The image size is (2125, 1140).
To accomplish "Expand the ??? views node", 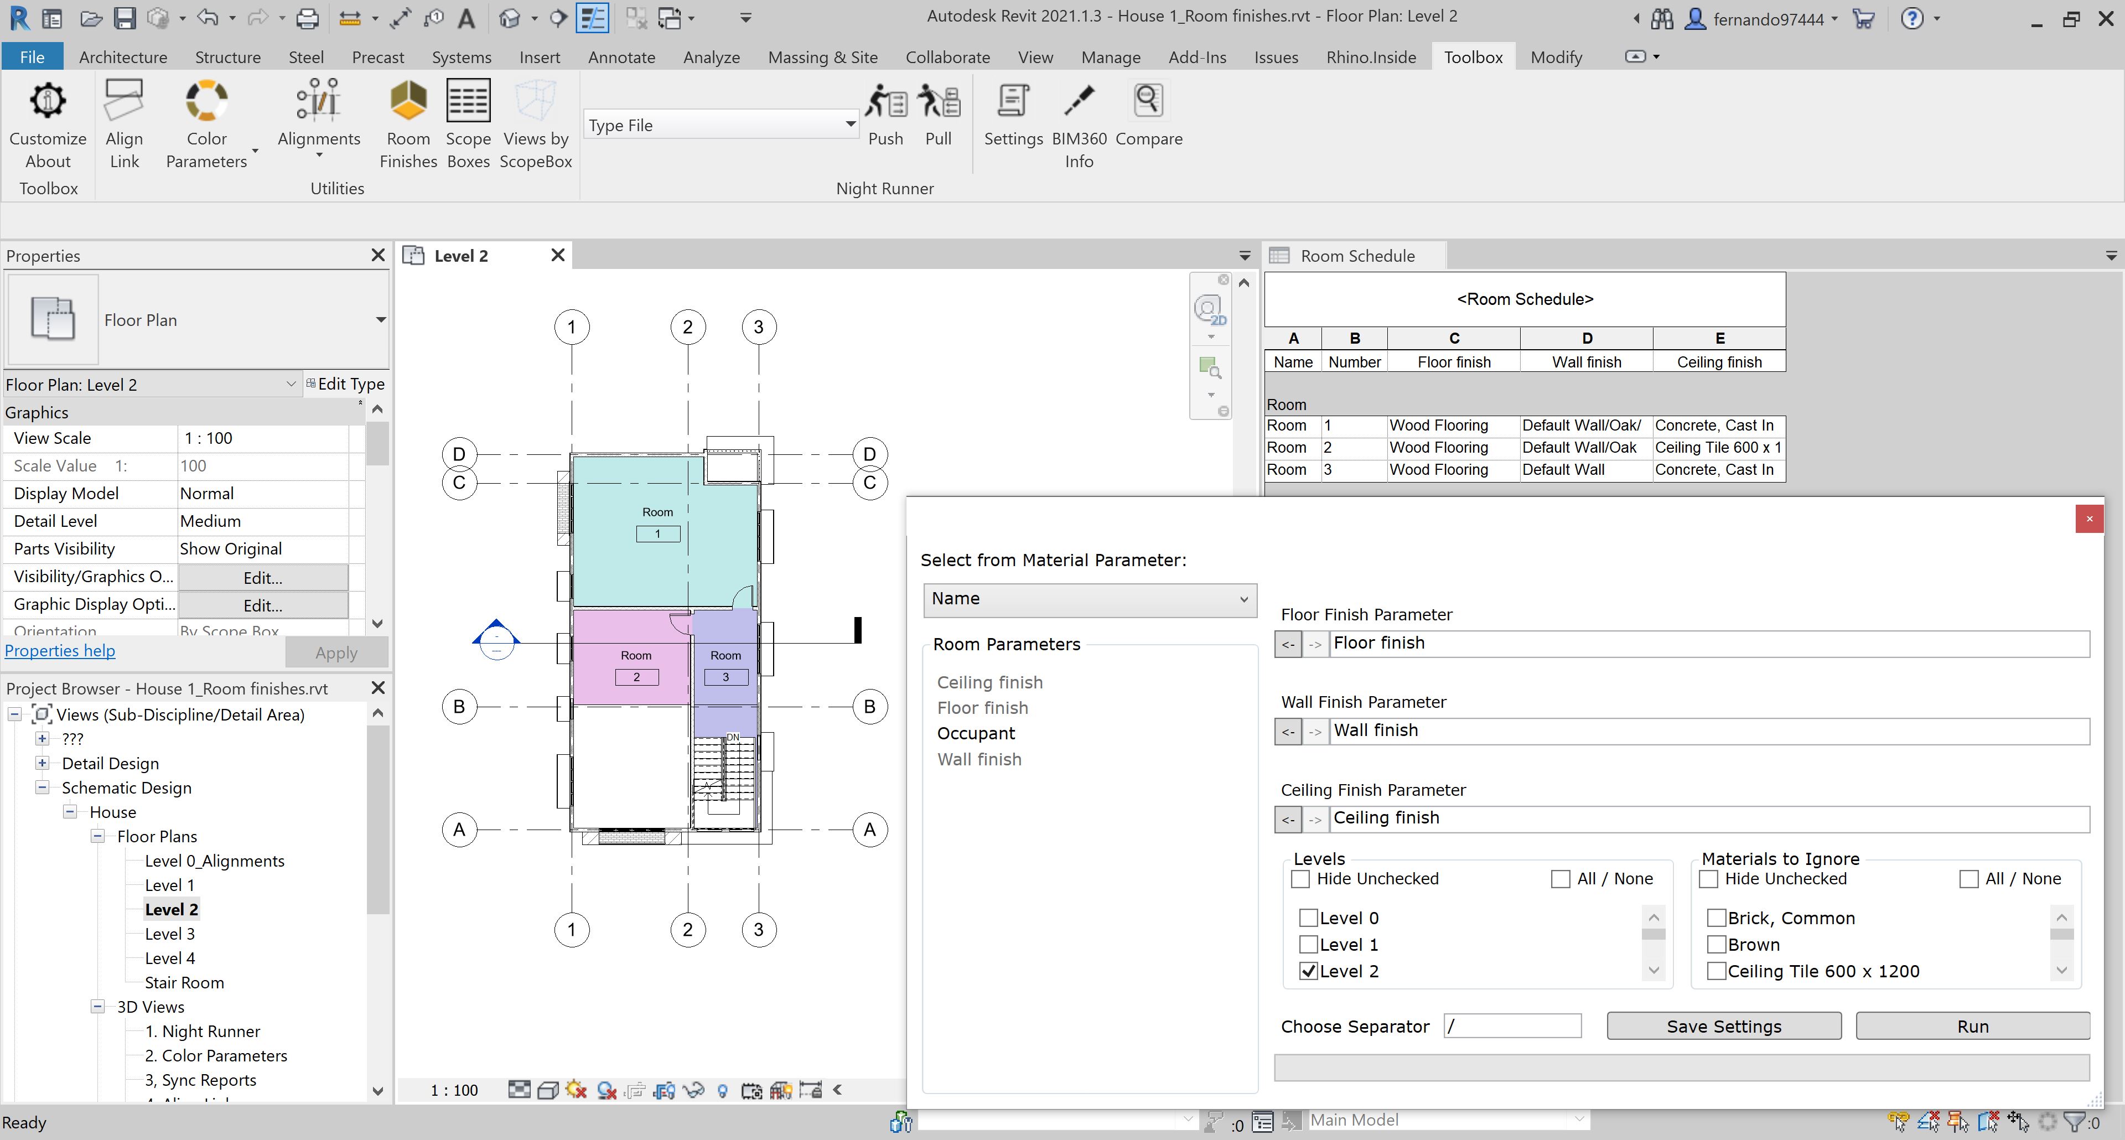I will [x=42, y=739].
